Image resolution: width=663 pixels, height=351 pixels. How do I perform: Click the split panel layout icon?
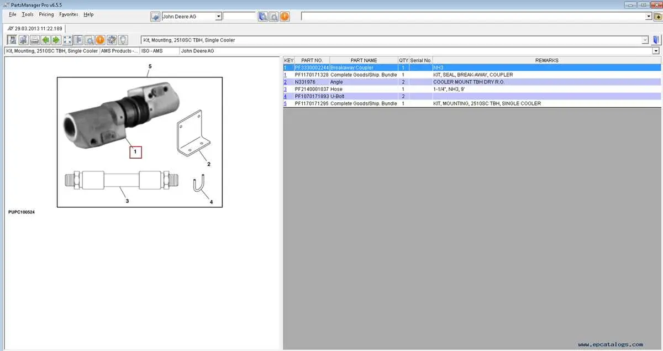(78, 40)
